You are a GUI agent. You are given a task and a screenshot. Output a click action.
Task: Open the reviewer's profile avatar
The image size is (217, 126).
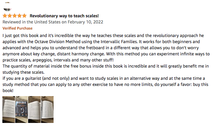pyautogui.click(x=7, y=6)
